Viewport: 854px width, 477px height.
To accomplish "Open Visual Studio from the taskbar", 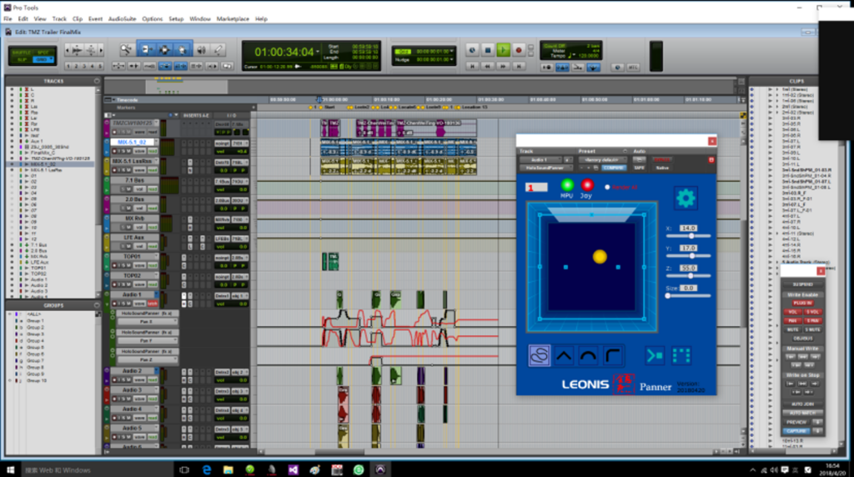I will (x=293, y=469).
